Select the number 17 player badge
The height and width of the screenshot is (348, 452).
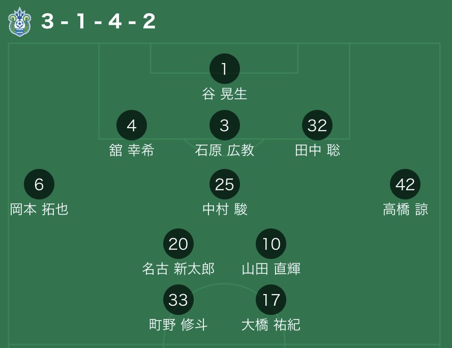tap(271, 300)
